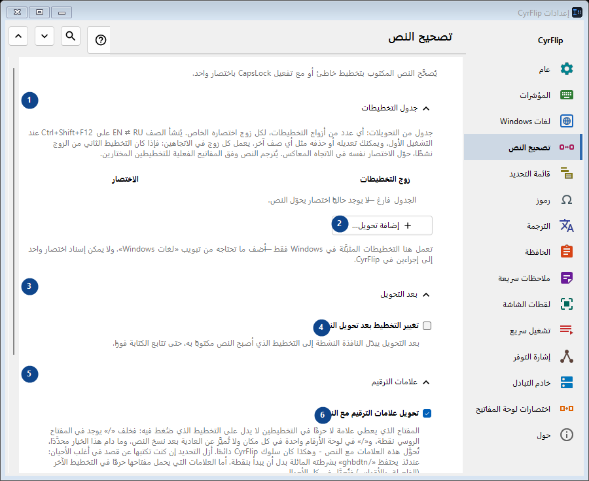Collapse the 'جدول التخطيطات' section
589x481 pixels.
[425, 108]
